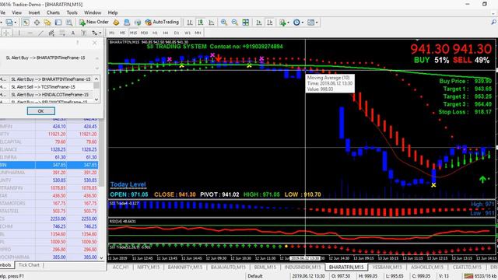The image size is (498, 280).
Task: Open the MetaEditor yellow book icon
Action: (x=116, y=23)
